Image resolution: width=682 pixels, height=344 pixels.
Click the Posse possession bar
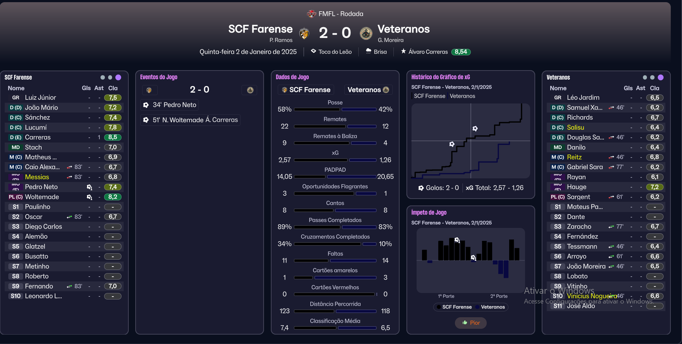(335, 109)
